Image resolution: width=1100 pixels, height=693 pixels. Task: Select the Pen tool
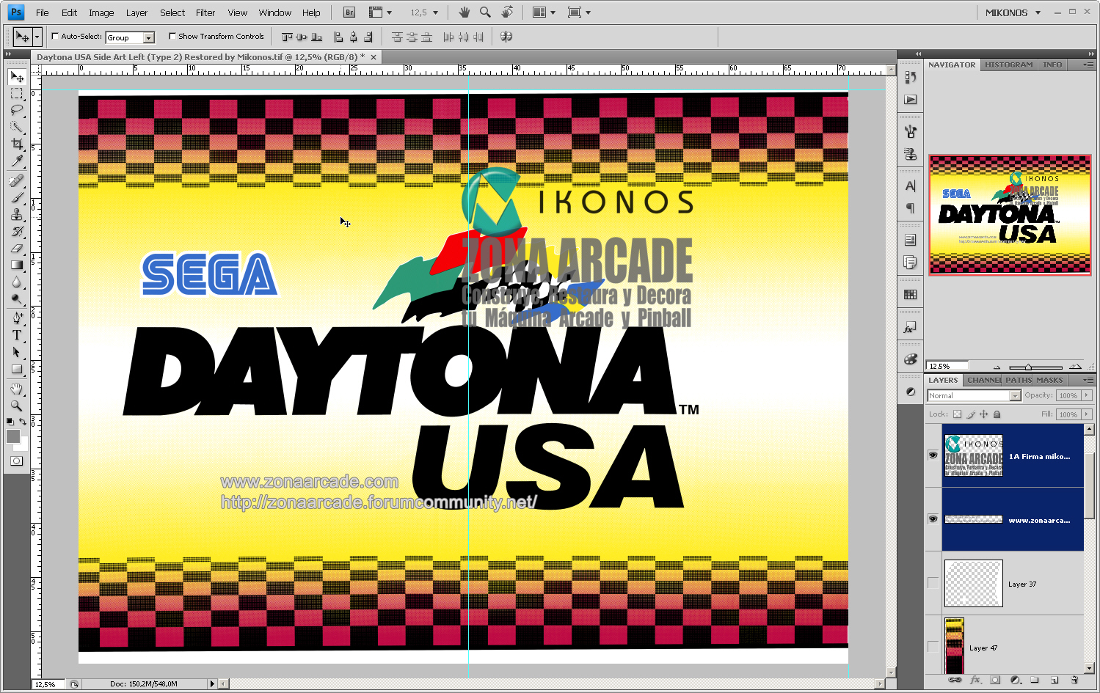pyautogui.click(x=17, y=318)
